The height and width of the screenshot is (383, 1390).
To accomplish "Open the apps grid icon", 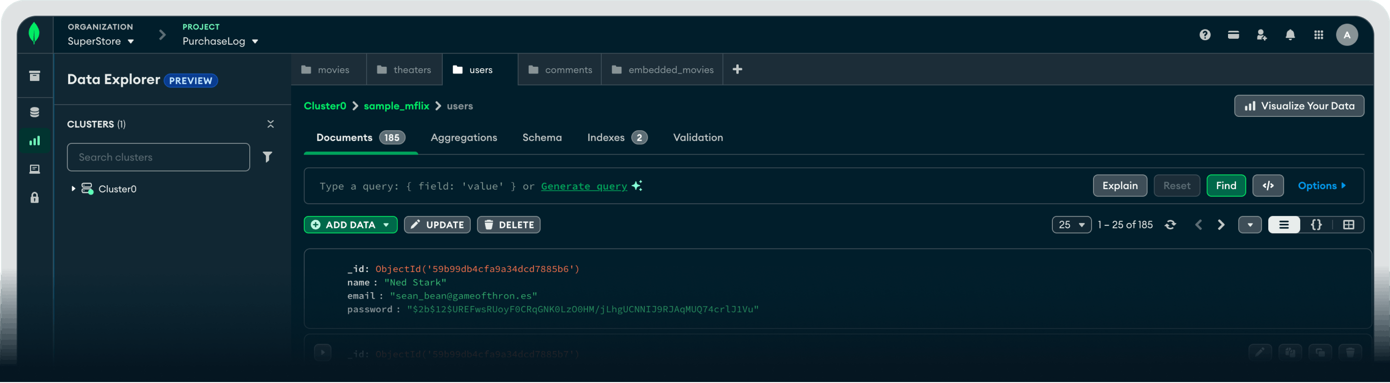I will click(x=1318, y=35).
